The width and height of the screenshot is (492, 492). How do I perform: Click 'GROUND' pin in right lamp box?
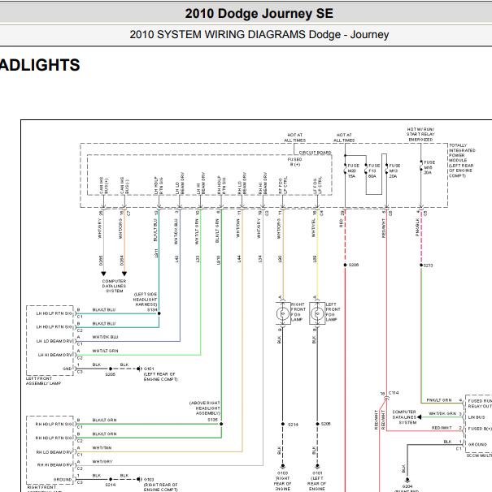point(63,480)
